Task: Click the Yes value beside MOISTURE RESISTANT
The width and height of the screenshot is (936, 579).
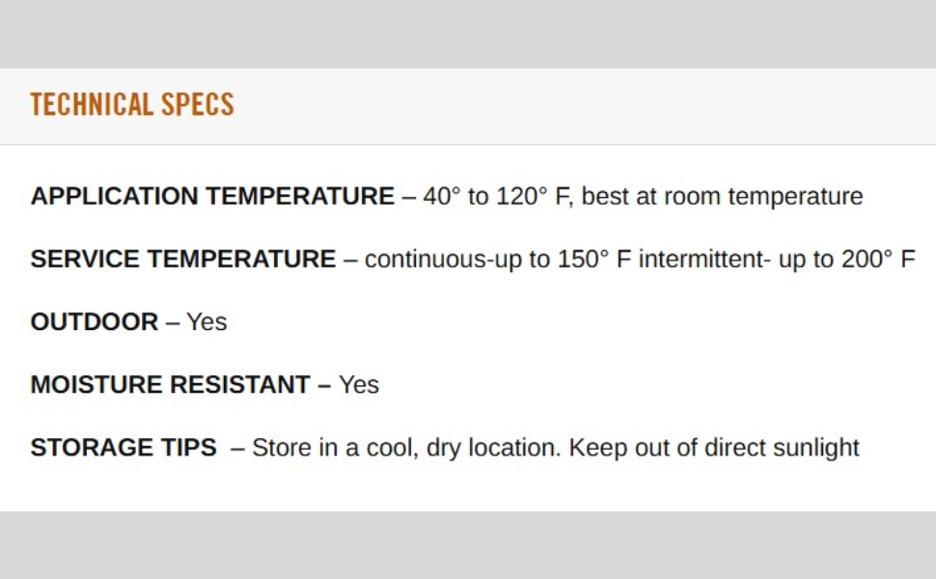Action: pos(359,385)
